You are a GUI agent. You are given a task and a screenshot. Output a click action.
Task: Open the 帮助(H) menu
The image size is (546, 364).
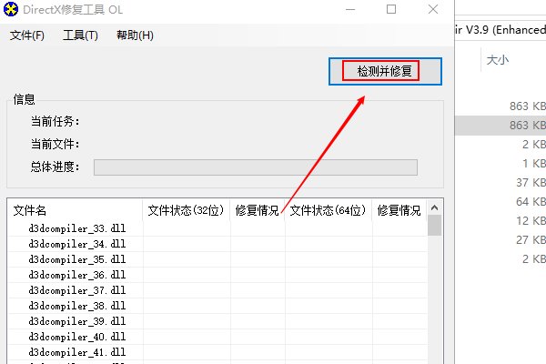tap(135, 35)
